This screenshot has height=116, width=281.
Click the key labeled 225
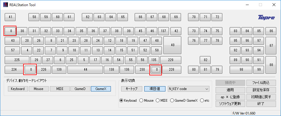click(x=17, y=60)
